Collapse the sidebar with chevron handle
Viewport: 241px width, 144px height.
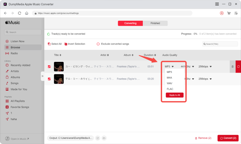point(42,76)
